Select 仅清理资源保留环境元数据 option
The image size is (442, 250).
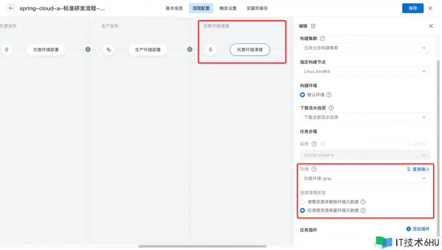click(x=302, y=210)
